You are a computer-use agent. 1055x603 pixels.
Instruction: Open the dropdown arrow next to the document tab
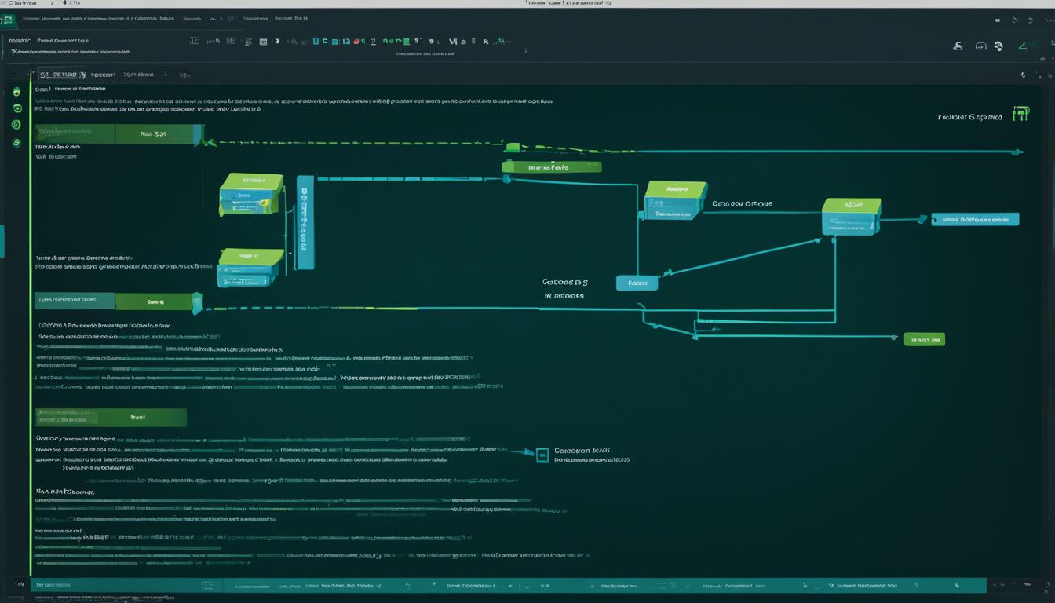86,74
